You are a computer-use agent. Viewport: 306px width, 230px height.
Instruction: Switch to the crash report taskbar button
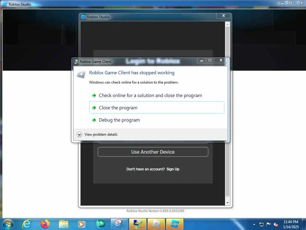tap(137, 224)
